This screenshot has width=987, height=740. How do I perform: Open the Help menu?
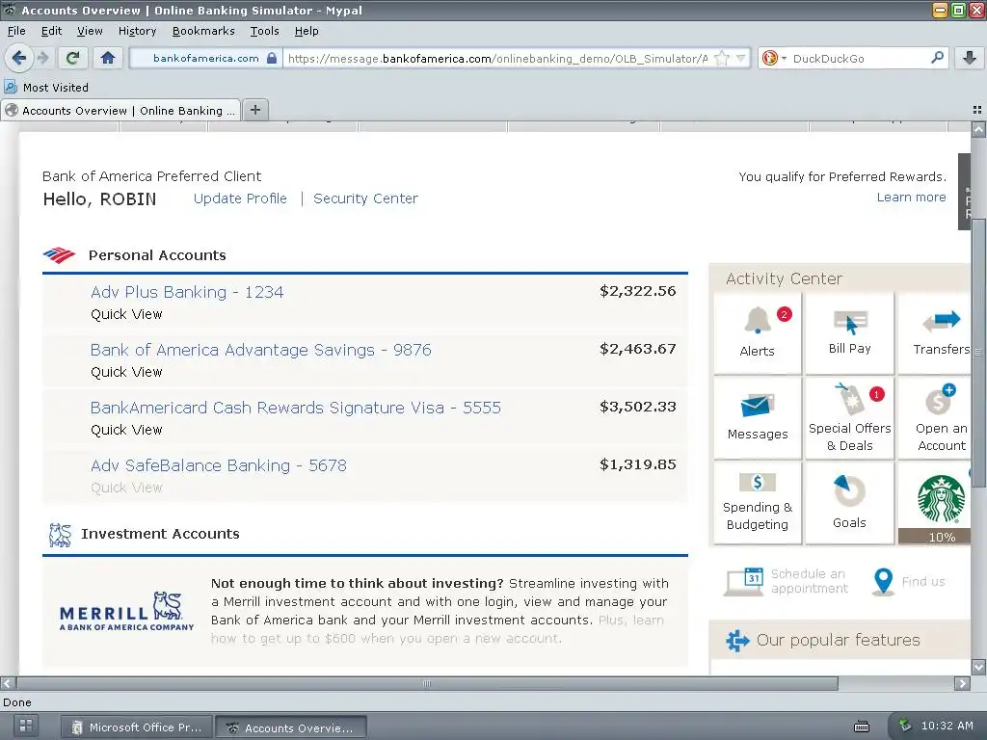click(307, 31)
